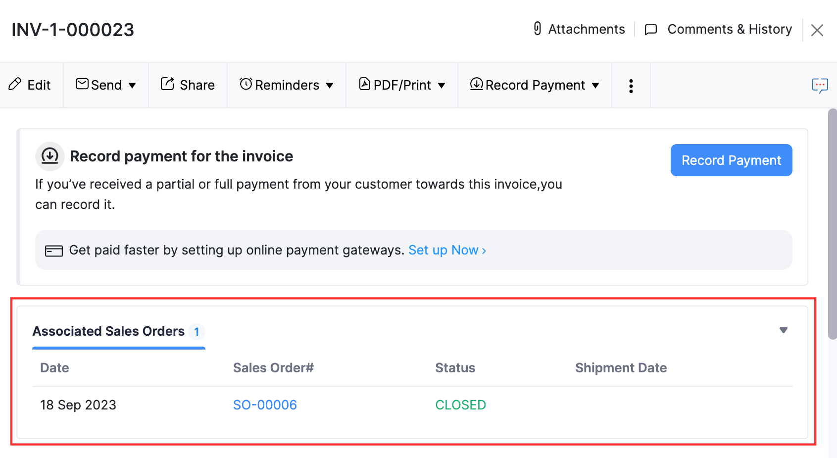Viewport: 837px width, 458px height.
Task: Open the PDF/Print dropdown
Action: click(x=401, y=85)
